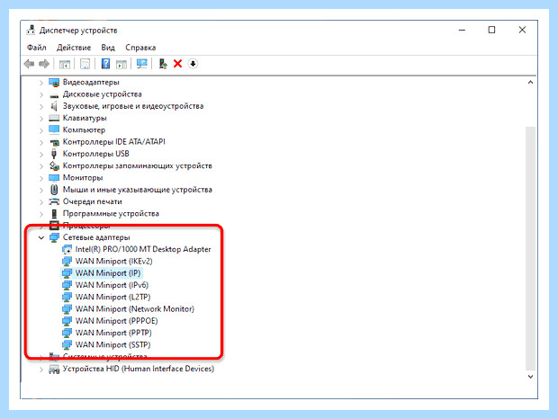
Task: Click the Сетевые адаптеры network icon
Action: [x=54, y=237]
